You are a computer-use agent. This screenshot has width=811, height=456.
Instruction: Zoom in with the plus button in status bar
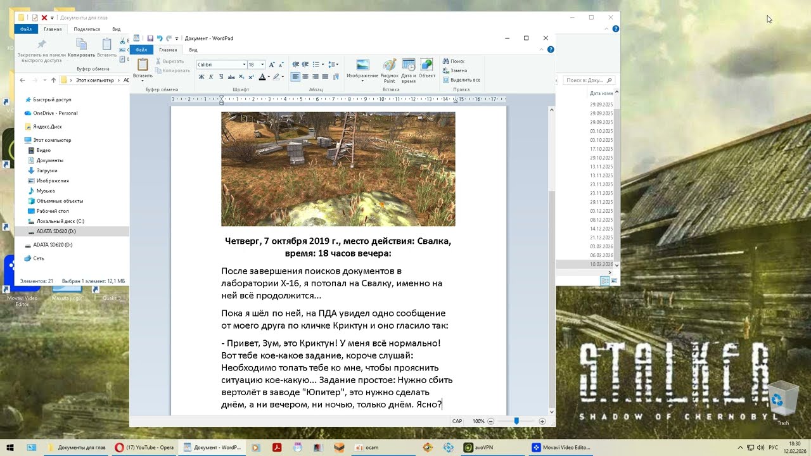[x=542, y=421]
